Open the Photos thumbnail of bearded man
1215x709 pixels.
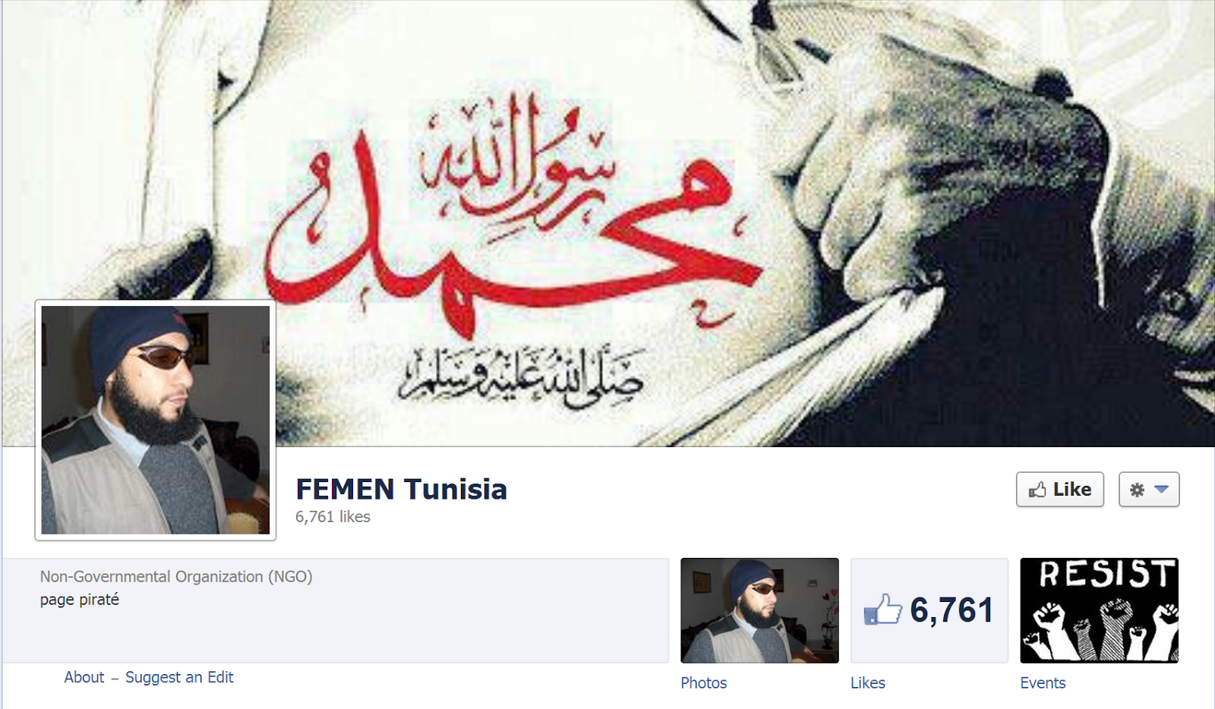(x=759, y=610)
